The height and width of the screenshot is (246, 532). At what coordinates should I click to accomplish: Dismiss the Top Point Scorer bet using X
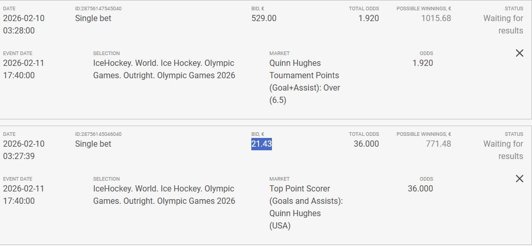click(519, 179)
